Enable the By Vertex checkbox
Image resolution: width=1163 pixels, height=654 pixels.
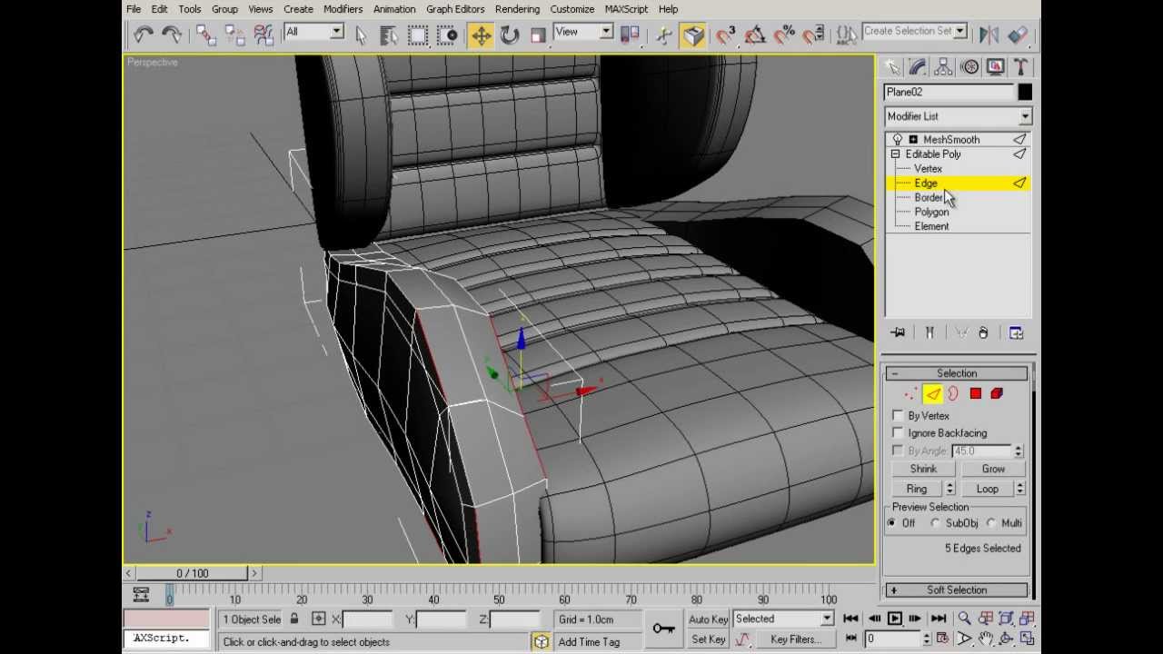click(899, 415)
